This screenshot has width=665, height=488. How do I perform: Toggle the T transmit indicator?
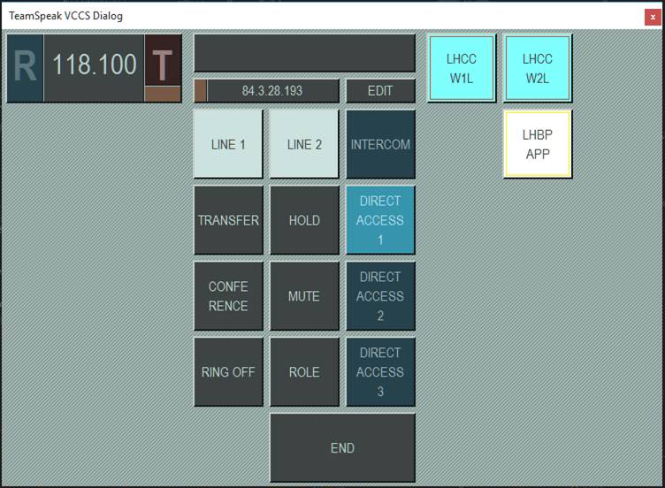[x=162, y=62]
